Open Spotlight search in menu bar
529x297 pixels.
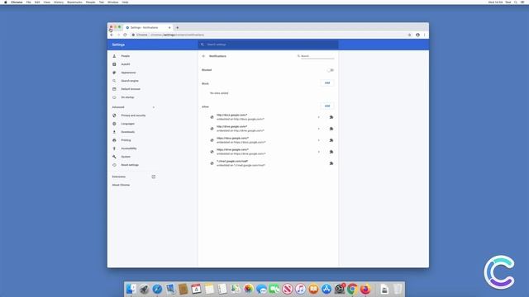[516, 2]
